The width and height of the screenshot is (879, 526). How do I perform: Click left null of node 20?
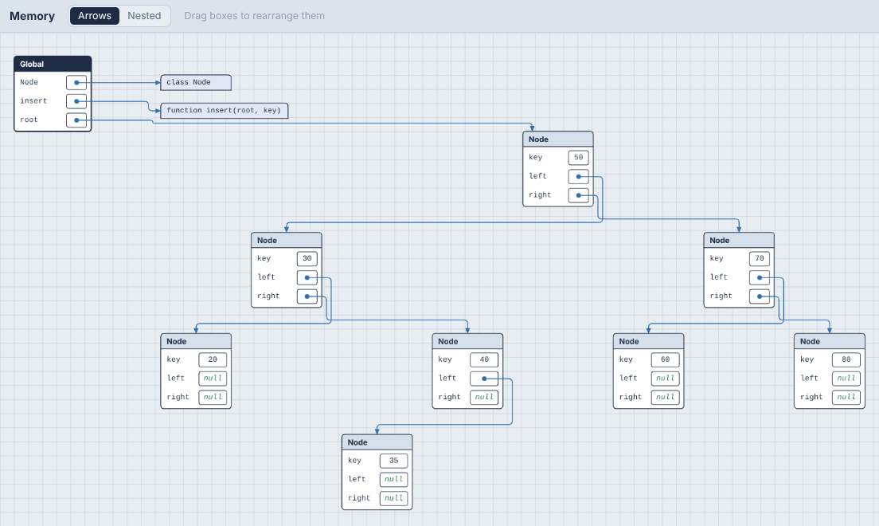tap(213, 379)
